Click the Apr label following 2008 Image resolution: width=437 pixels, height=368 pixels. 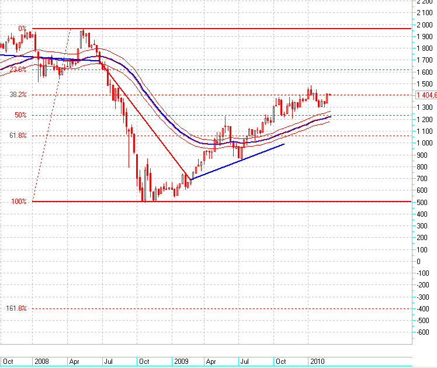[74, 362]
